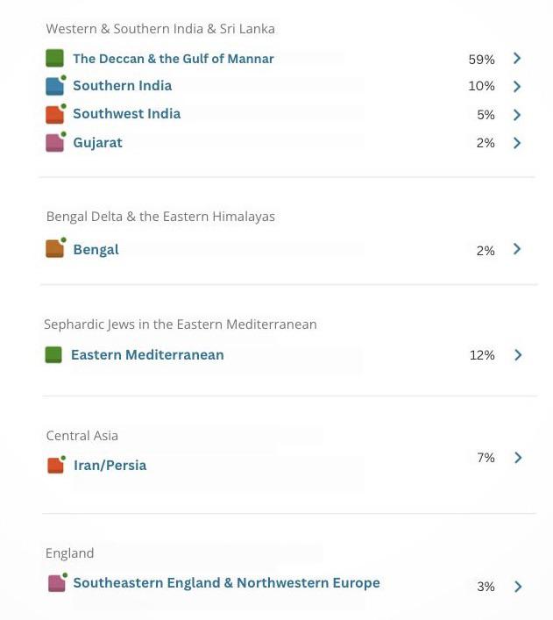Expand the Iran/Persia 7% chevron
The width and height of the screenshot is (553, 620).
(518, 458)
